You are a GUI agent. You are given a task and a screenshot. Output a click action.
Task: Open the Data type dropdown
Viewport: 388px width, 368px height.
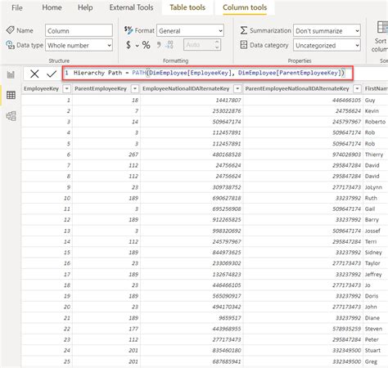point(79,45)
